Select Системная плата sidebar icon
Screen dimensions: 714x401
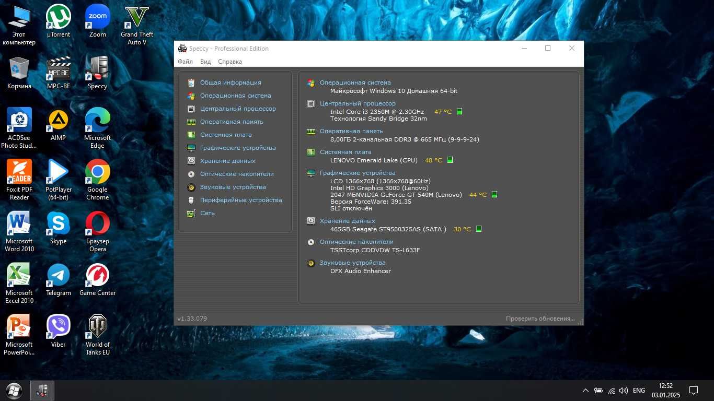pos(191,135)
